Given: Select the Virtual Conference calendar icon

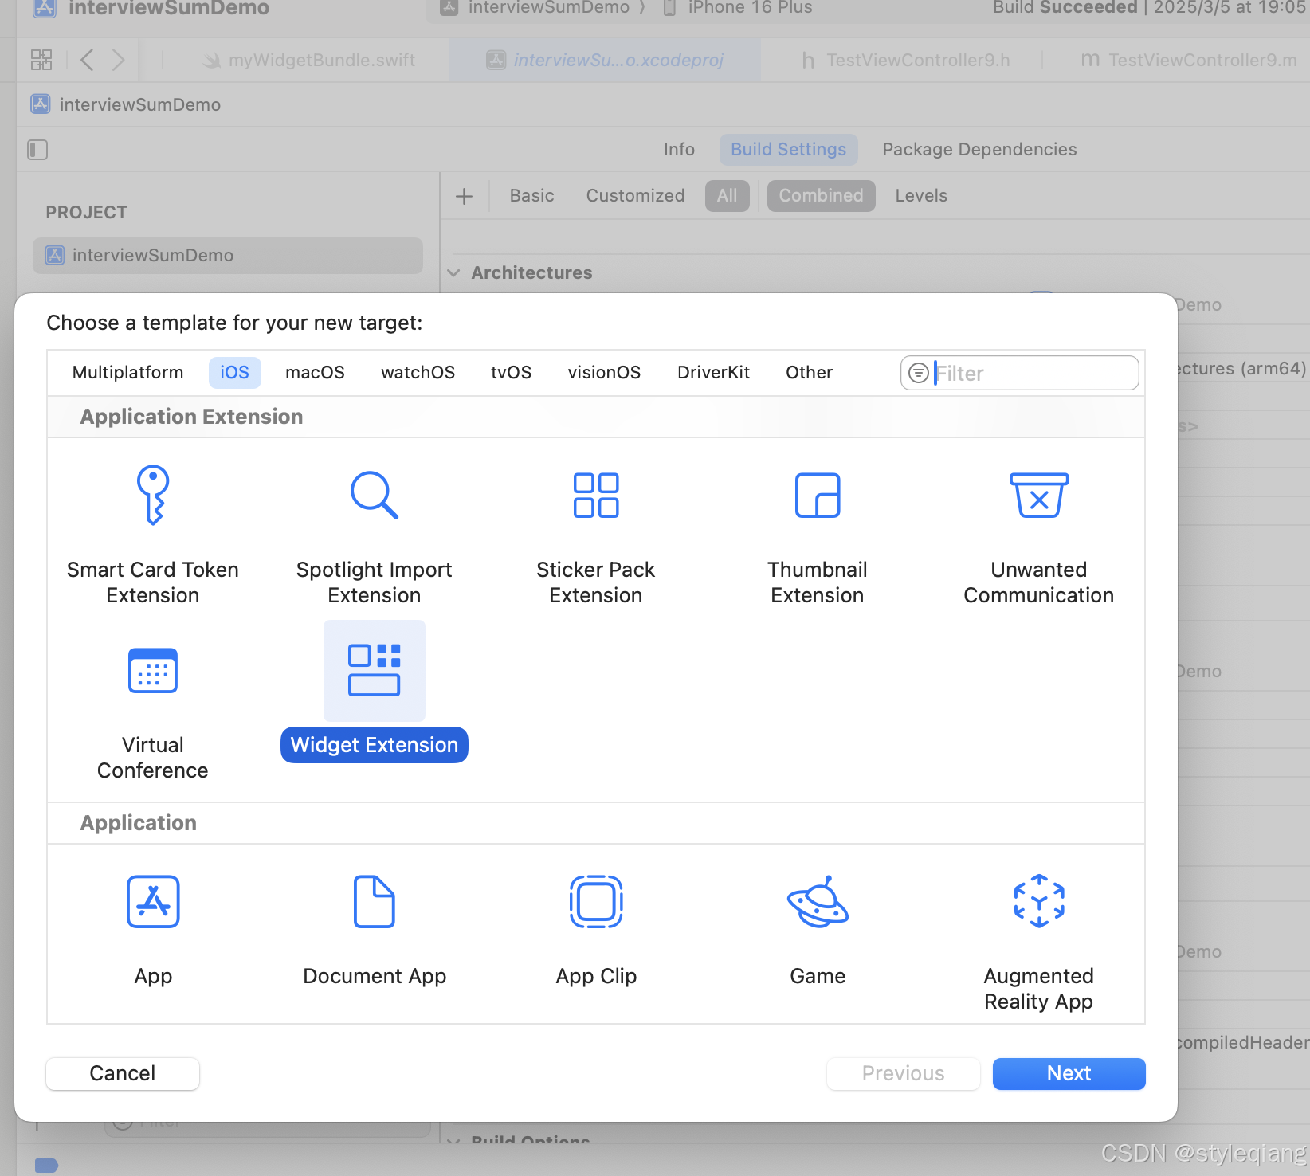Looking at the screenshot, I should (153, 671).
